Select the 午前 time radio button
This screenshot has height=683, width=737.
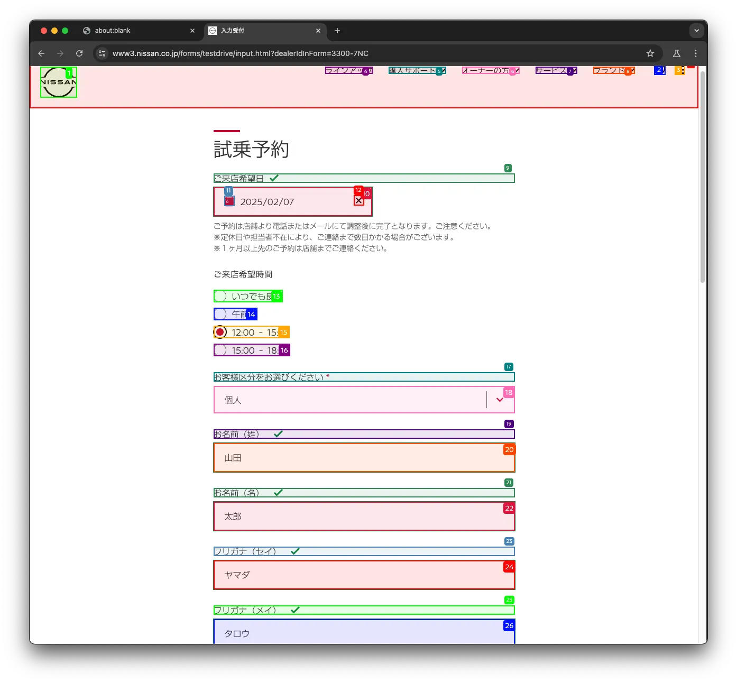(220, 315)
